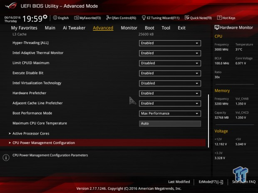Screen dimensions: 258x193
Task: Click memory capacity 32768 MB value
Action: pyautogui.click(x=221, y=117)
